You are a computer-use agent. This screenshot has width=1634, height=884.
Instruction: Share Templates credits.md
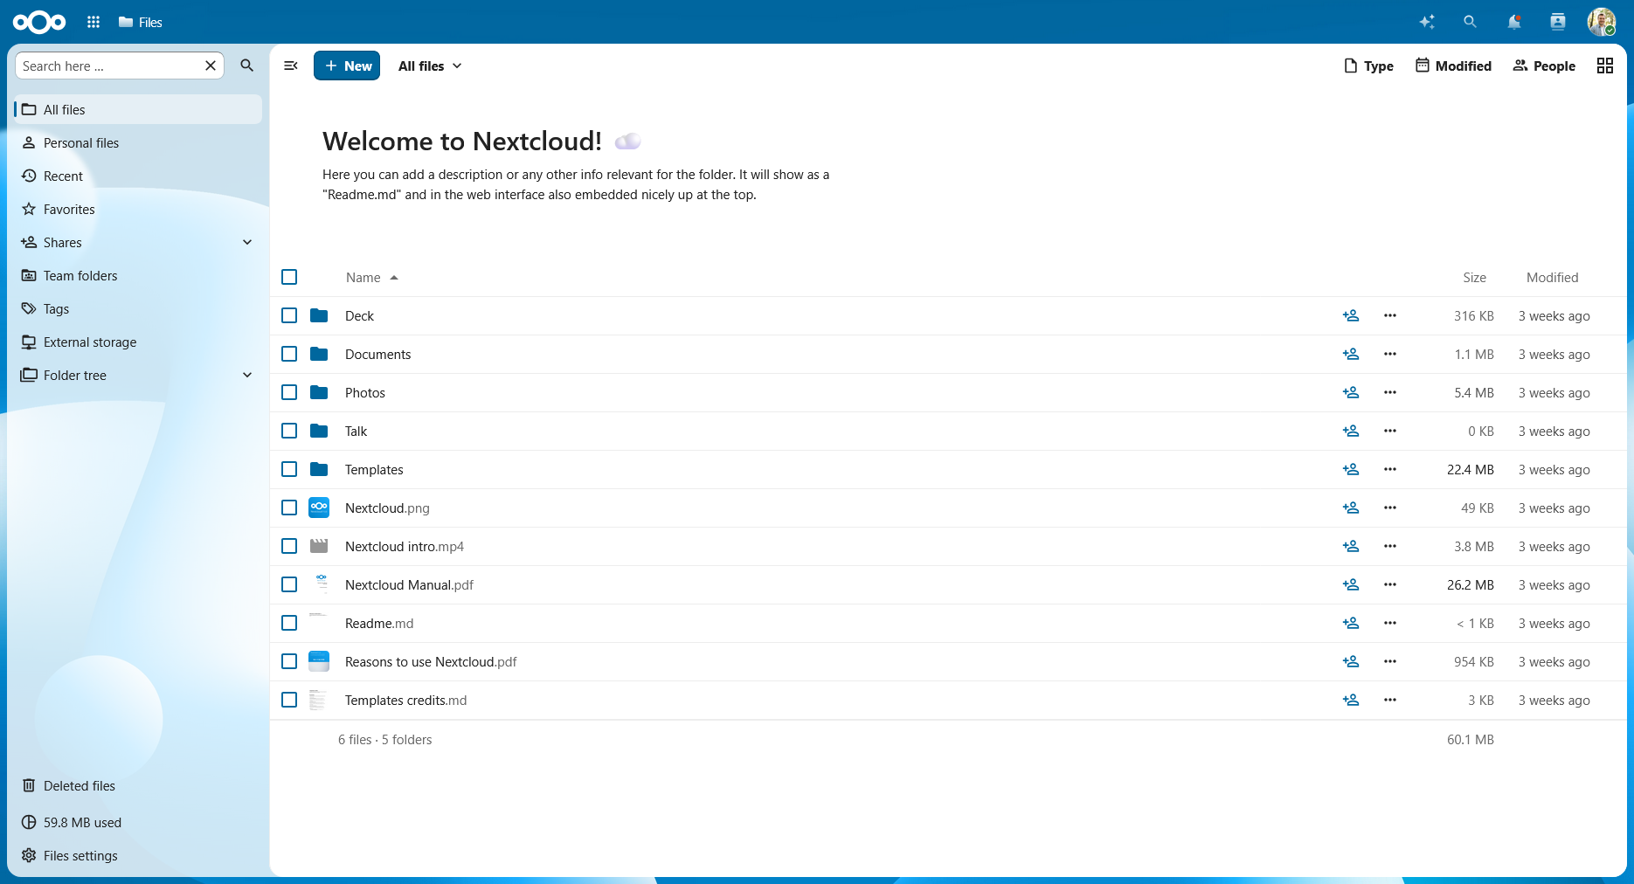pyautogui.click(x=1351, y=700)
